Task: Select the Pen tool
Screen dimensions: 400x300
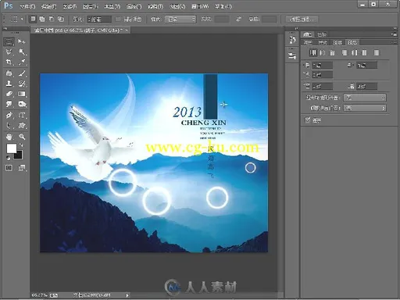Action: coord(9,115)
